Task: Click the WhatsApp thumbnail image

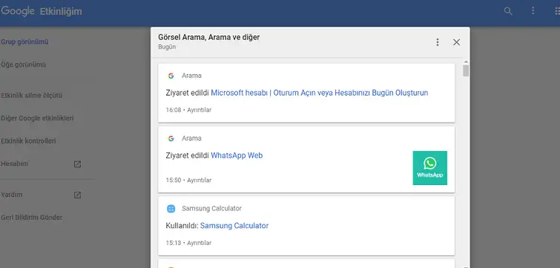Action: 430,168
